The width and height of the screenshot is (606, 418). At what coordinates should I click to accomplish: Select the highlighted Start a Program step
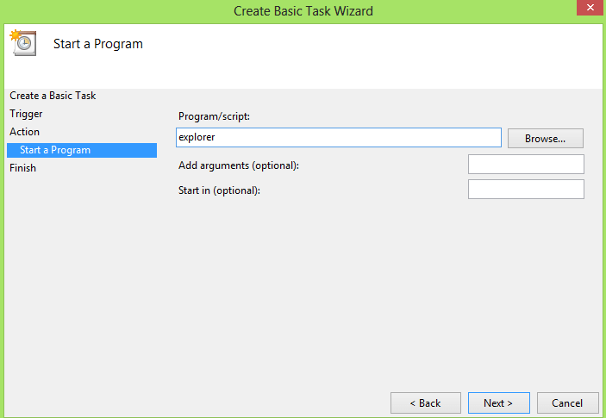click(x=82, y=150)
